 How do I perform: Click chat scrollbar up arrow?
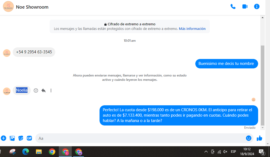tap(262, 18)
